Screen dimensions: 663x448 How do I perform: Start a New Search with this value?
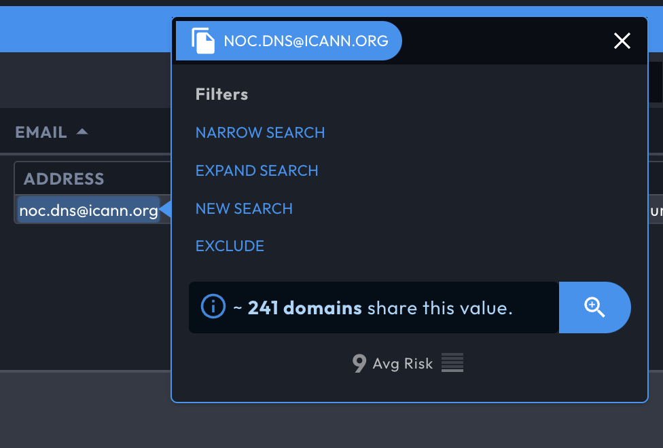coord(244,209)
